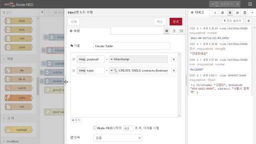Open the info sidebar tab icon

point(215,12)
